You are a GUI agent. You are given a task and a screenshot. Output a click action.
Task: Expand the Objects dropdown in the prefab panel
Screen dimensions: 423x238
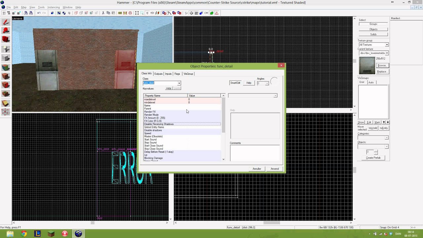pyautogui.click(x=387, y=146)
